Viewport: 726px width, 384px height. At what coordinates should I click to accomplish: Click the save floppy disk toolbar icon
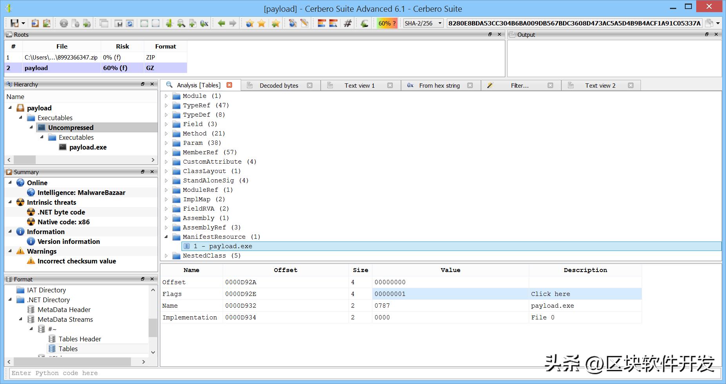[15, 23]
